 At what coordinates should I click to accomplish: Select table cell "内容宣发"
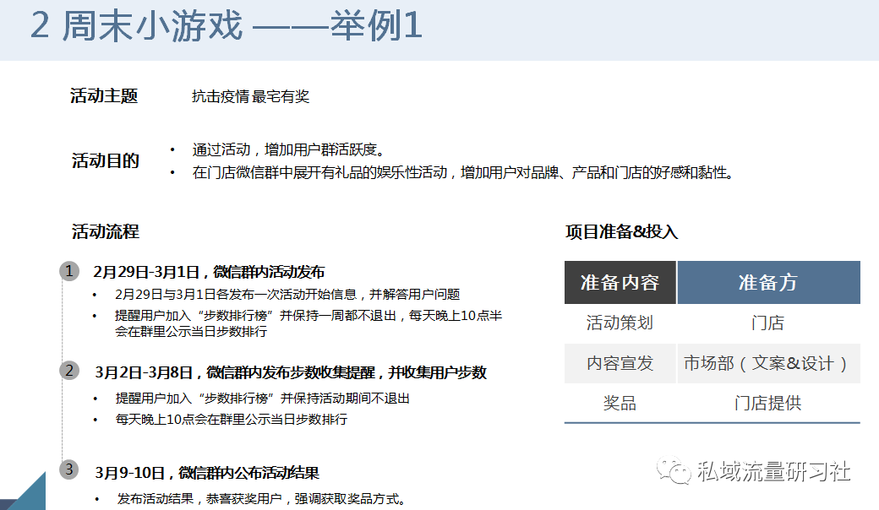[620, 363]
